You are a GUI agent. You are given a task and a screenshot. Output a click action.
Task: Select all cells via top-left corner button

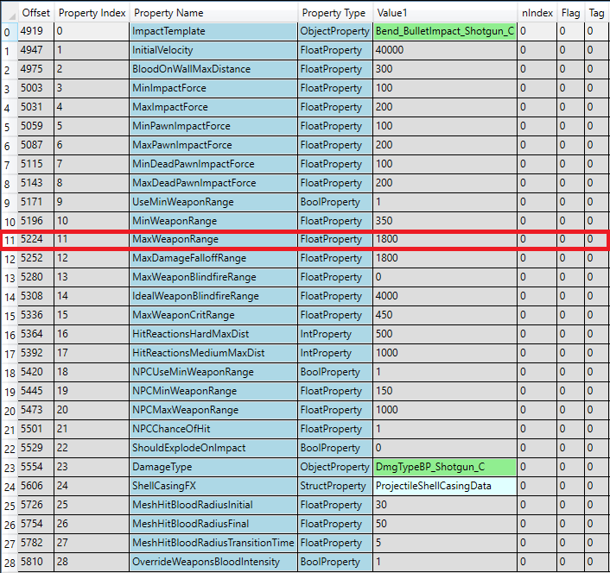pos(10,13)
